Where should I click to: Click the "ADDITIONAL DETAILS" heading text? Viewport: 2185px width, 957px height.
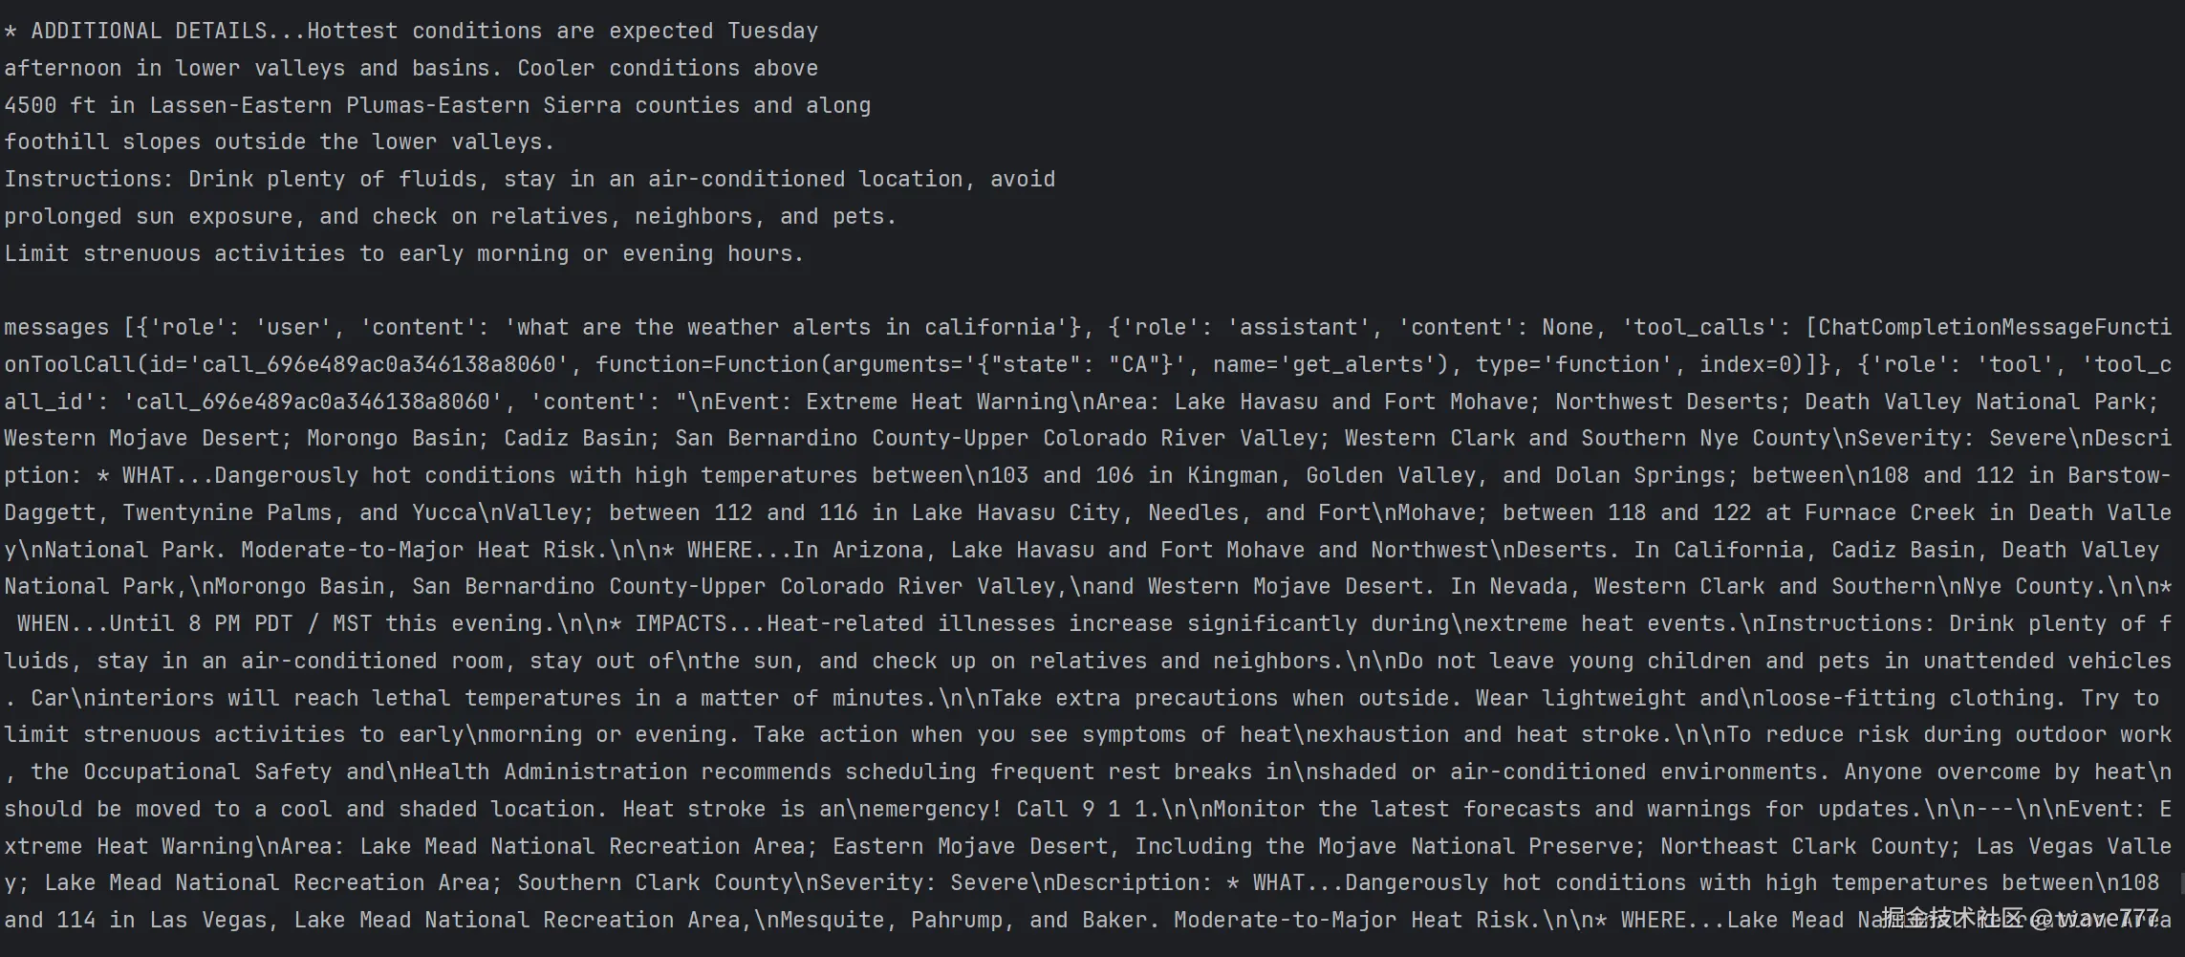coord(148,32)
